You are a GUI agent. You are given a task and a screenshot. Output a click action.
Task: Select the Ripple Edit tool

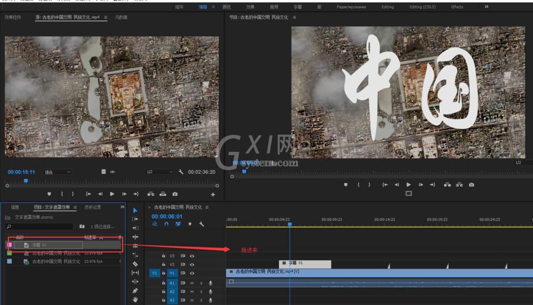pyautogui.click(x=135, y=237)
